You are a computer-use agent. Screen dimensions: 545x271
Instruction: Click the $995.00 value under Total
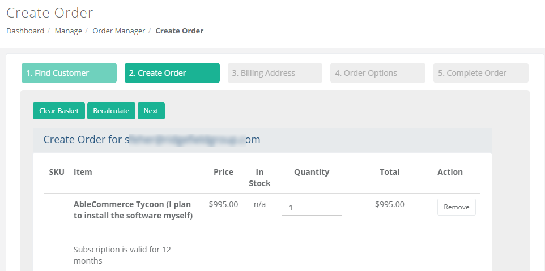389,204
